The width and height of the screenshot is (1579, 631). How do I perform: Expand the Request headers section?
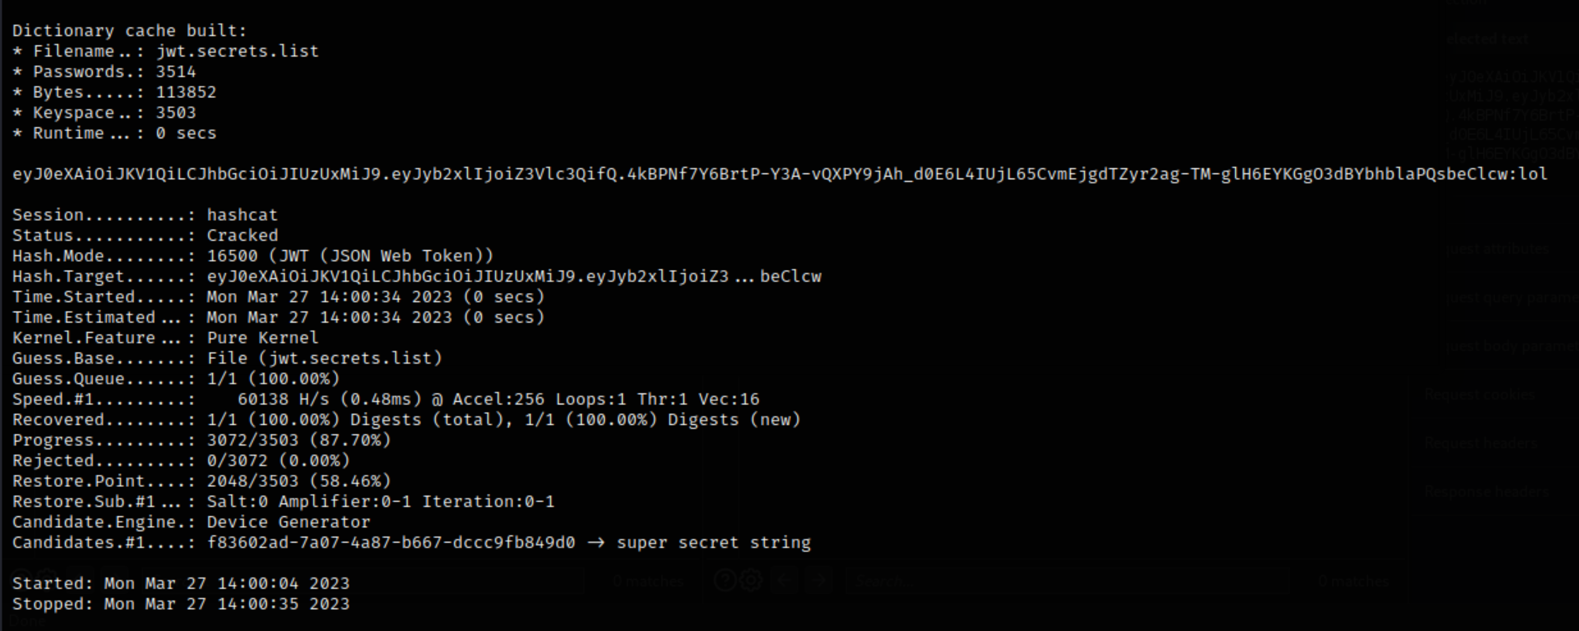point(1481,442)
